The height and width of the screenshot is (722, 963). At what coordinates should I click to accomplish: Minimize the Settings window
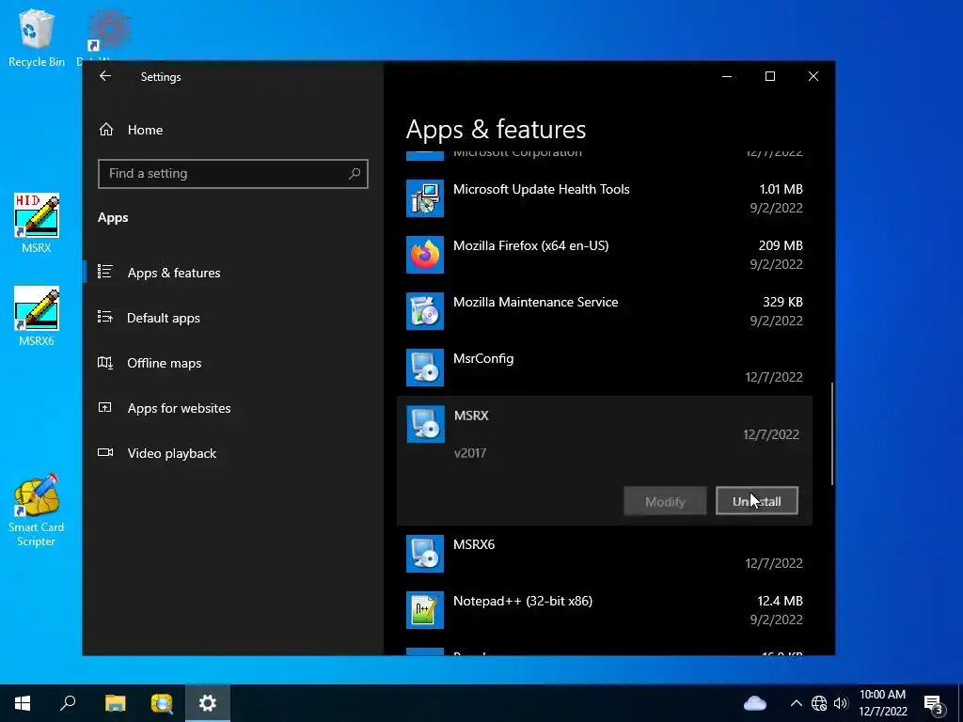tap(727, 76)
